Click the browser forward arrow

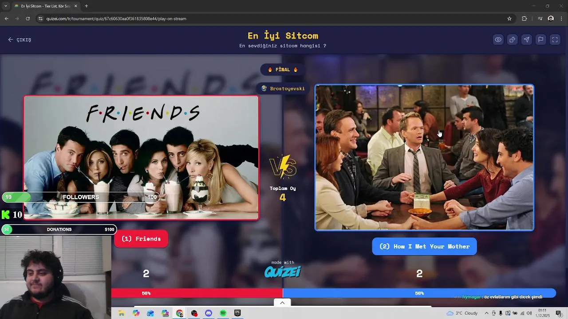[17, 19]
